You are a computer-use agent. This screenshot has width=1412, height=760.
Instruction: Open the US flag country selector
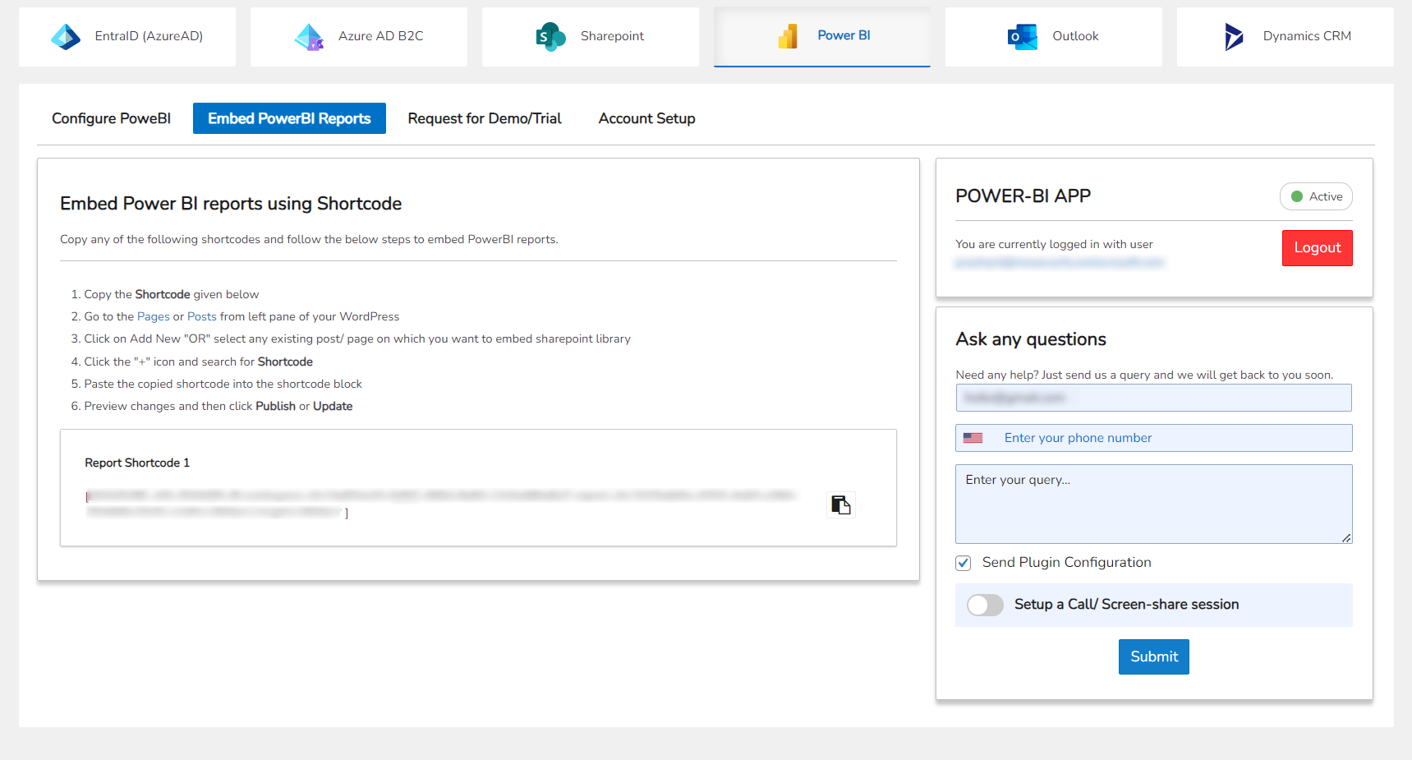point(973,438)
